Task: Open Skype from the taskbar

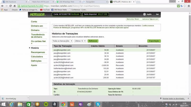Action: pyautogui.click(x=98, y=104)
